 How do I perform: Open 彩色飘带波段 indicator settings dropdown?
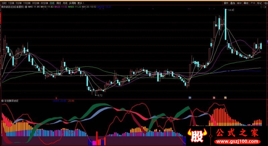(3, 101)
